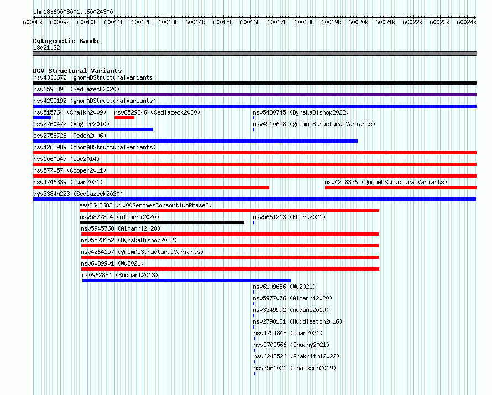Select nsv5705566 (Chuang2021) label
The width and height of the screenshot is (492, 395).
tap(291, 345)
